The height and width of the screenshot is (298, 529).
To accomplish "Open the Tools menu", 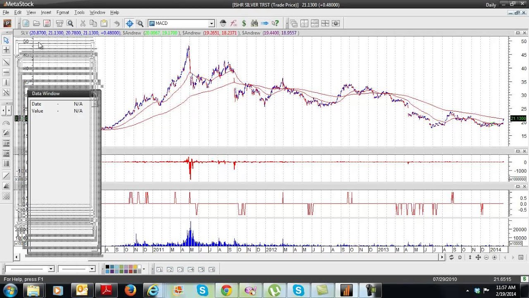I will pos(79,12).
